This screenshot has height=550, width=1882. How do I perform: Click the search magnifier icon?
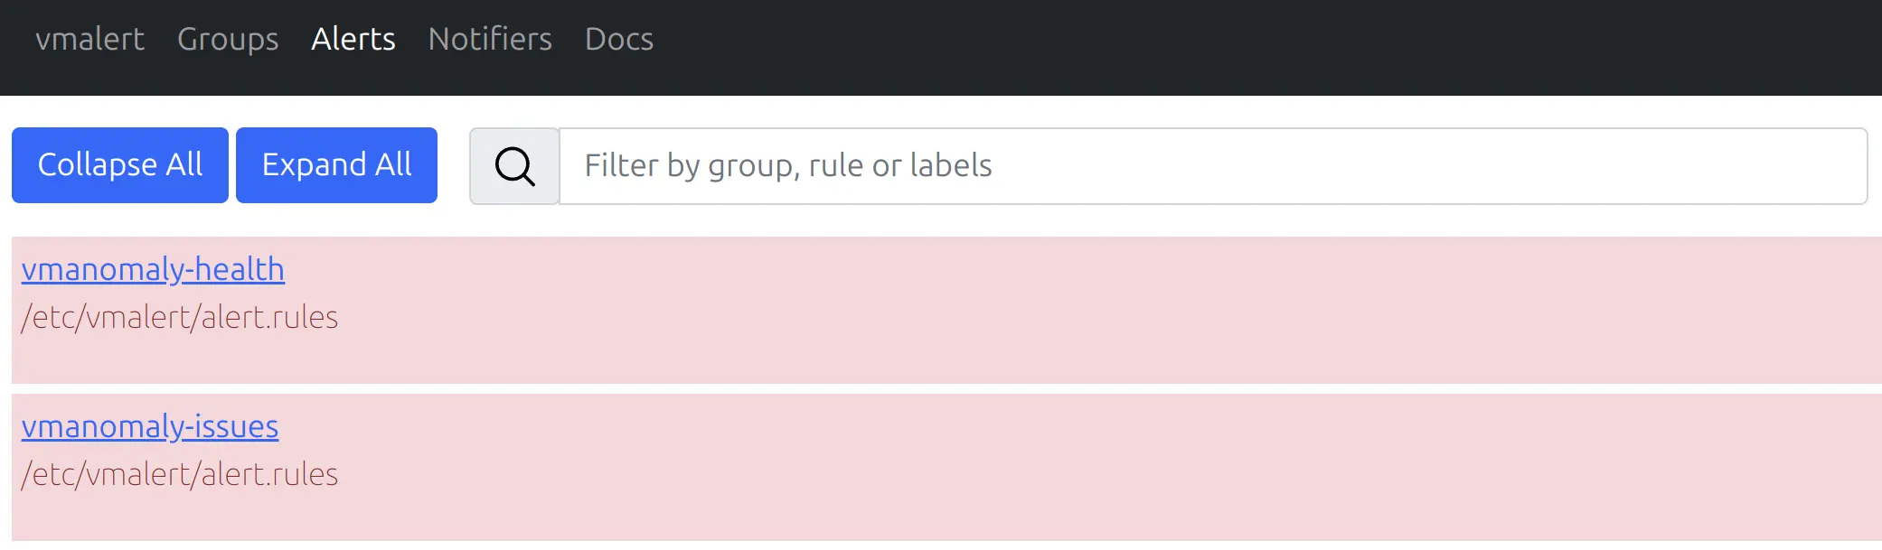click(514, 166)
